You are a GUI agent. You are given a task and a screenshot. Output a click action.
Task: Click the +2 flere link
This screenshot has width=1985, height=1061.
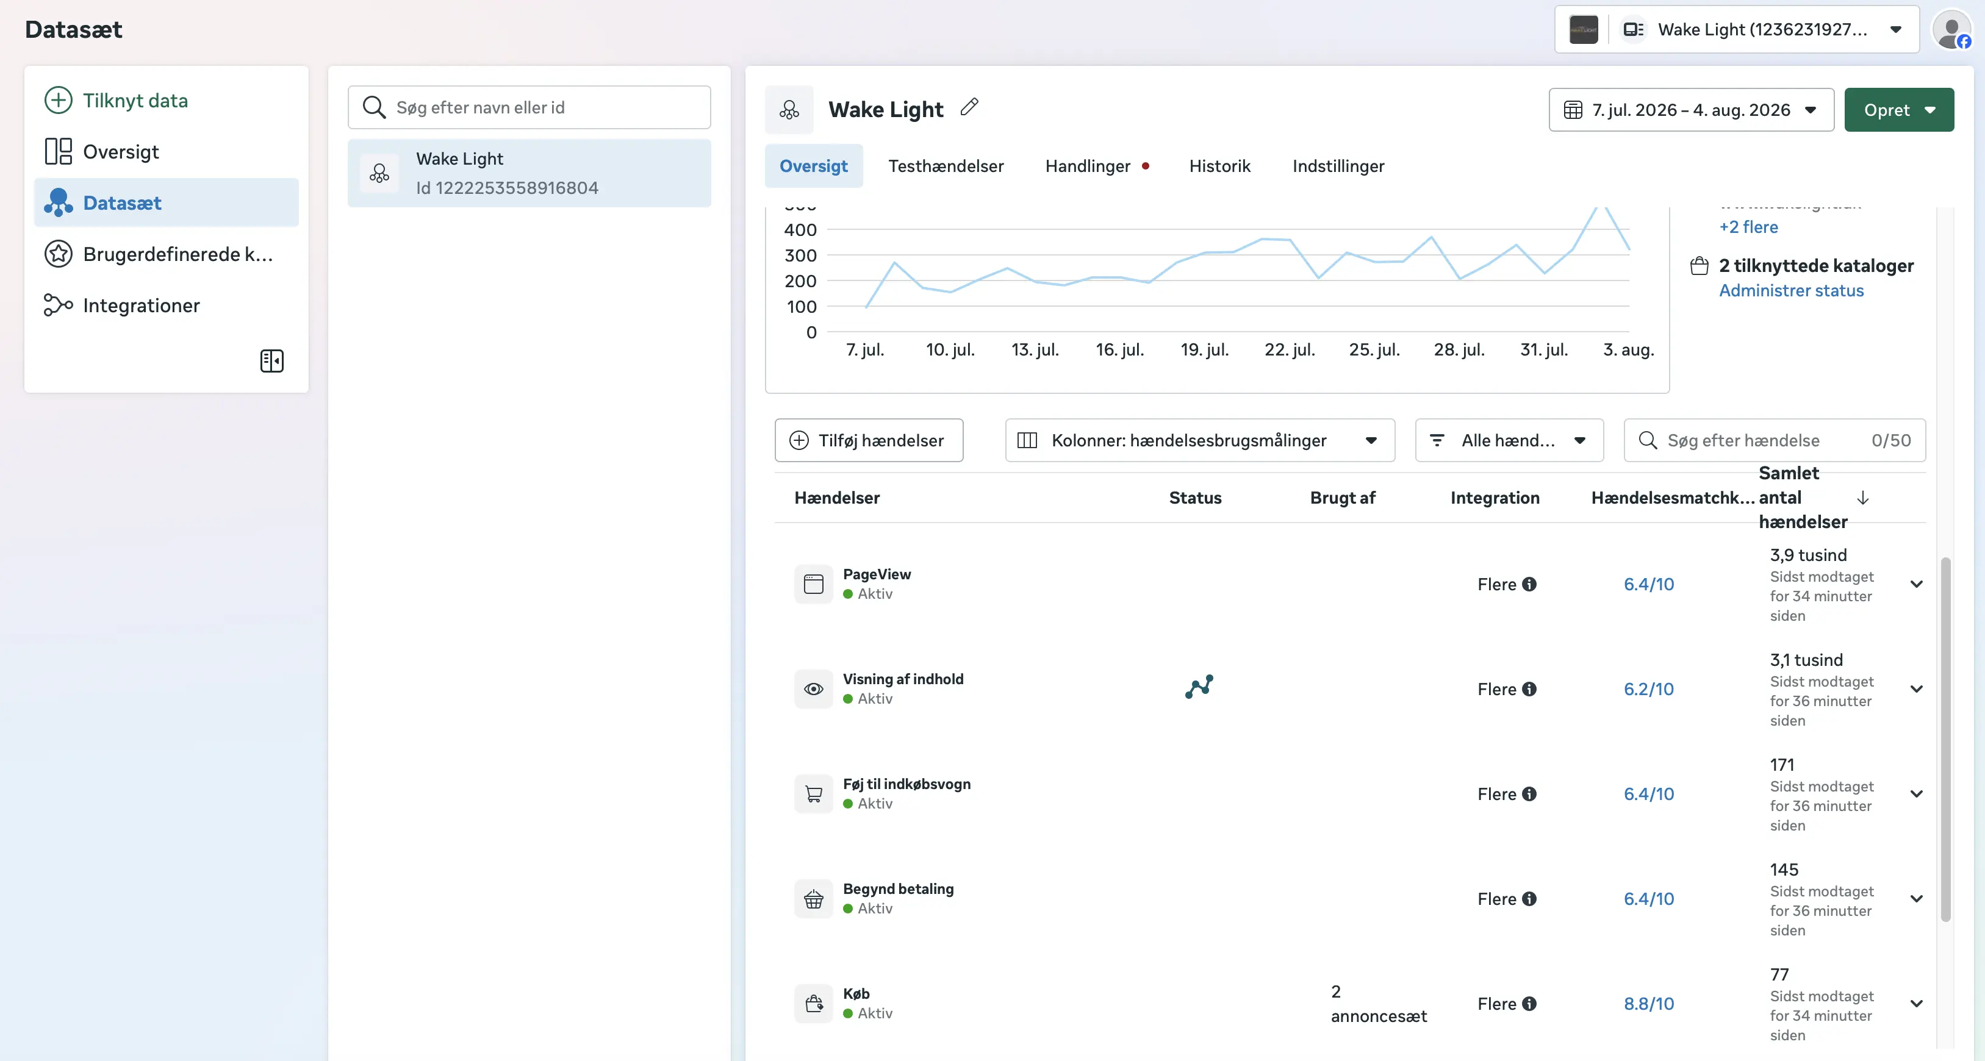(x=1748, y=227)
